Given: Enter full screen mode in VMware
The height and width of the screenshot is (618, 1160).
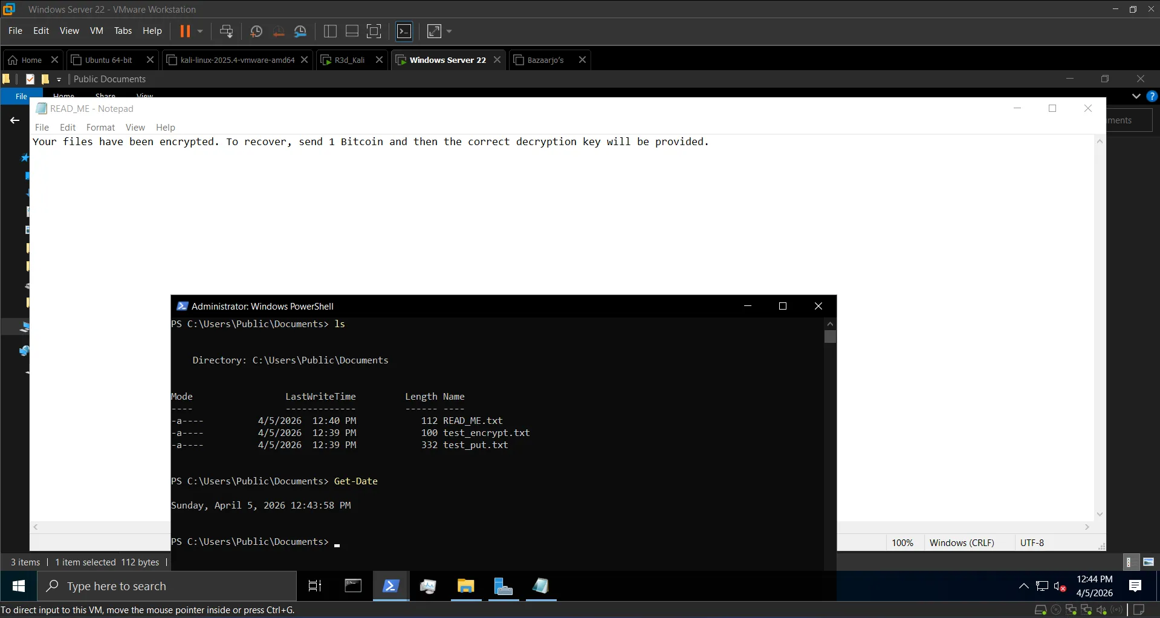Looking at the screenshot, I should [374, 31].
